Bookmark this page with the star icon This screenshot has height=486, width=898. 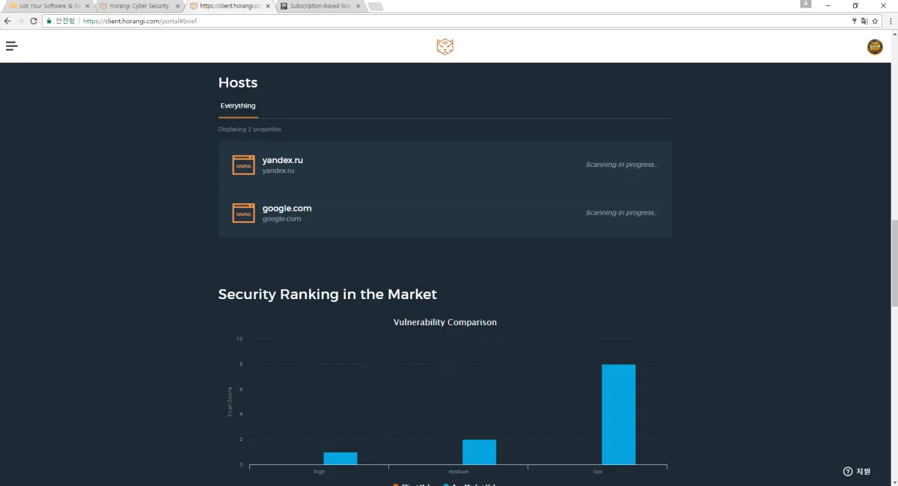point(875,21)
